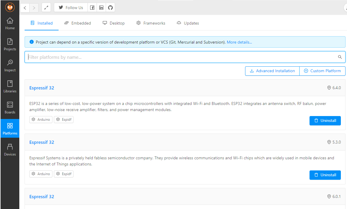Image resolution: width=347 pixels, height=209 pixels.
Task: Click the Twitter Follow Us button
Action: [71, 8]
